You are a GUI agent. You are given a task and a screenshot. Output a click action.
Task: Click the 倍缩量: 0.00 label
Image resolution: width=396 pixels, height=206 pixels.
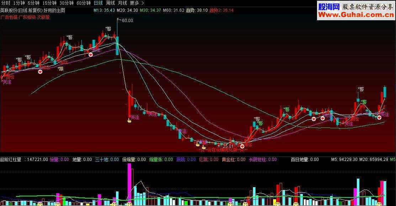(x=134, y=159)
